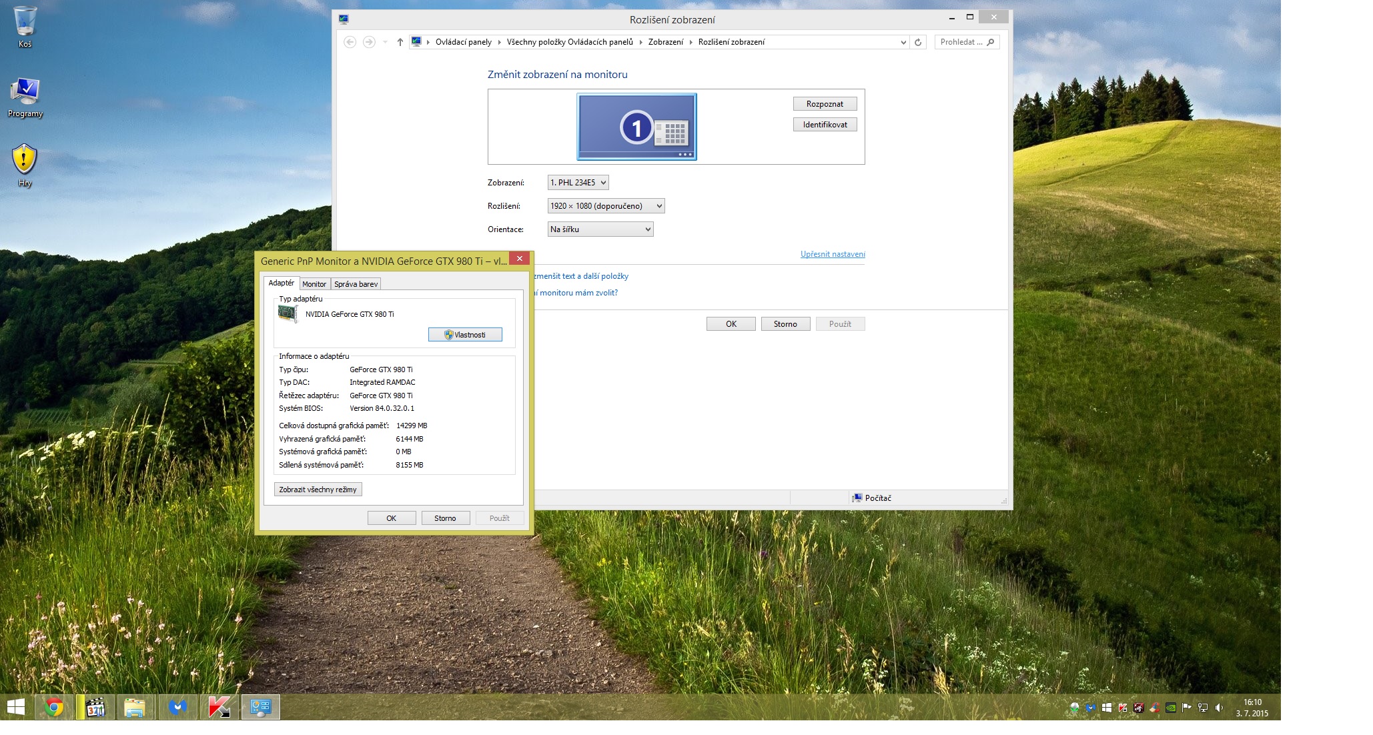The height and width of the screenshot is (735, 1373).
Task: Expand the Zobrazení display dropdown
Action: pos(578,182)
